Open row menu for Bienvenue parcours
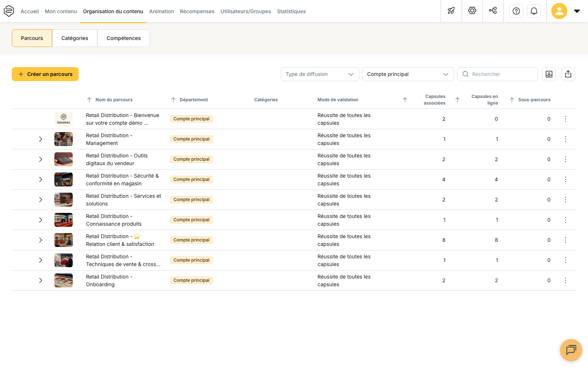The height and width of the screenshot is (367, 588). coord(566,119)
